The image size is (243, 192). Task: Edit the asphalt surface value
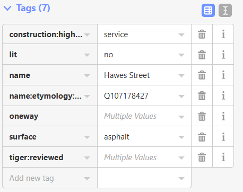(x=144, y=137)
